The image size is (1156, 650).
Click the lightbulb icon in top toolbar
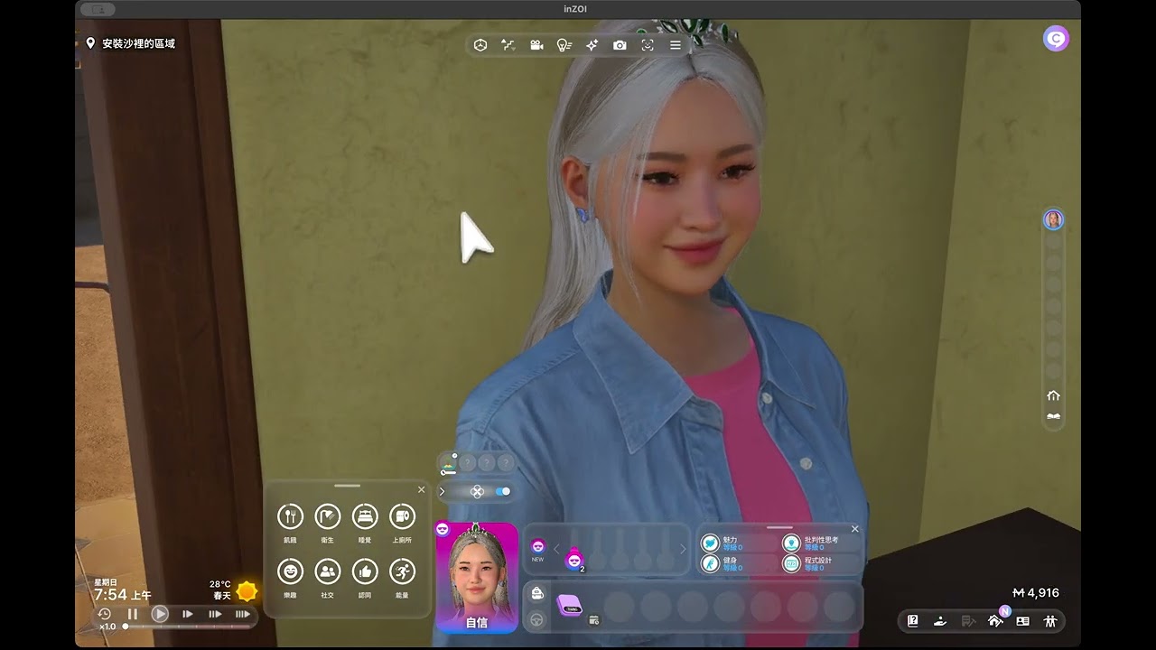564,45
